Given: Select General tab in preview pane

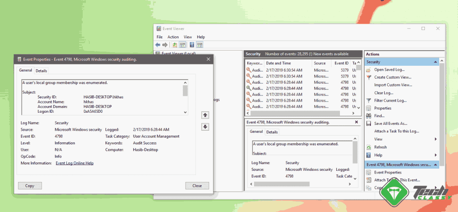Looking at the screenshot, I should point(256,131).
